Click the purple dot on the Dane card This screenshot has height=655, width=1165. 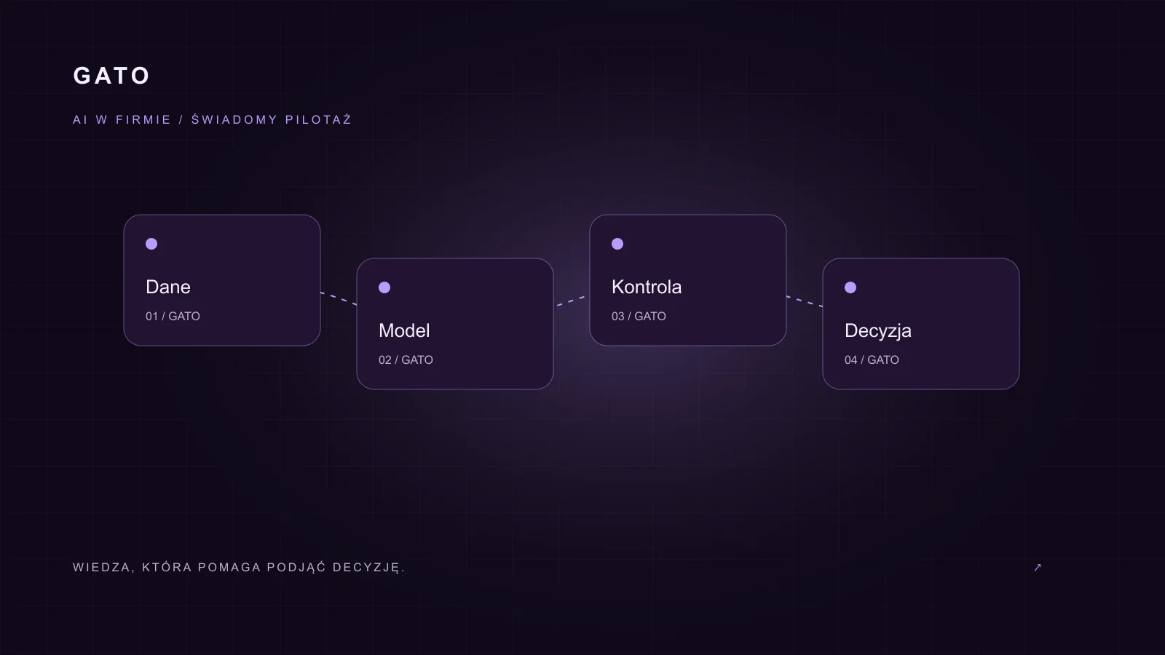click(x=151, y=244)
